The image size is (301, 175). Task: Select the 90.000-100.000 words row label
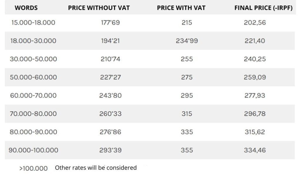pos(33,150)
